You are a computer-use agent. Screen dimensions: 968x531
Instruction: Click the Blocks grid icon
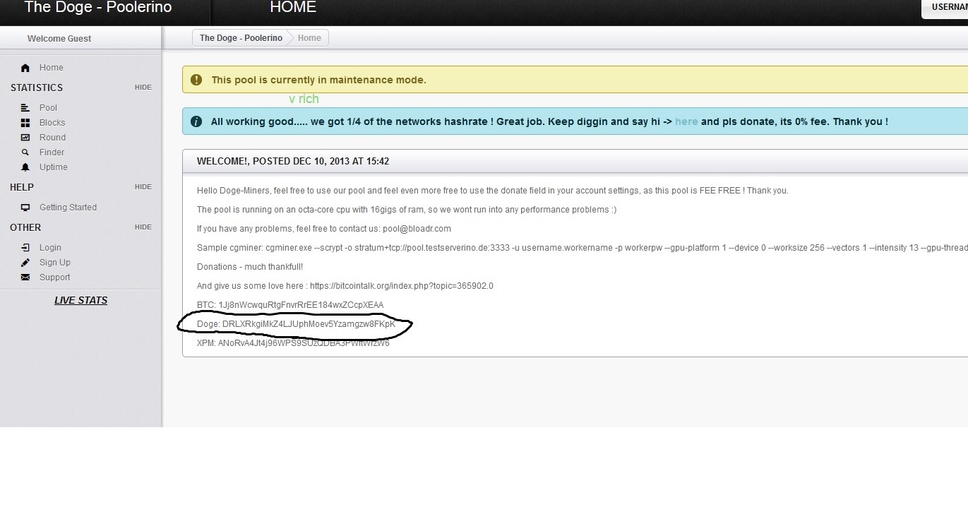coord(25,123)
